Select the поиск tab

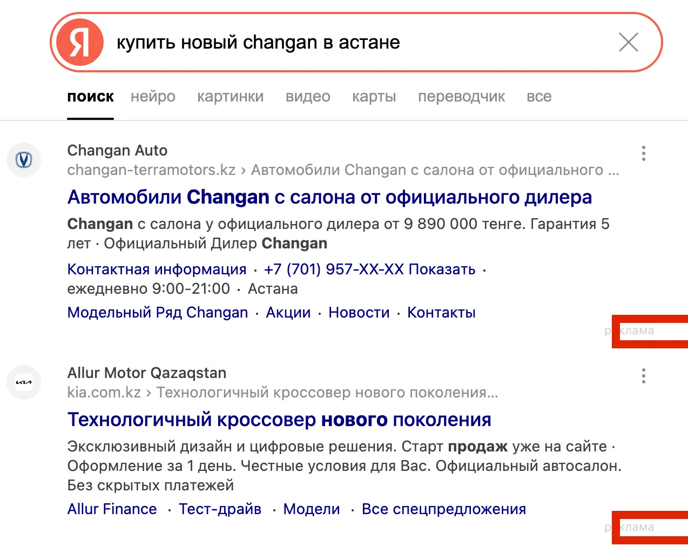[x=90, y=97]
